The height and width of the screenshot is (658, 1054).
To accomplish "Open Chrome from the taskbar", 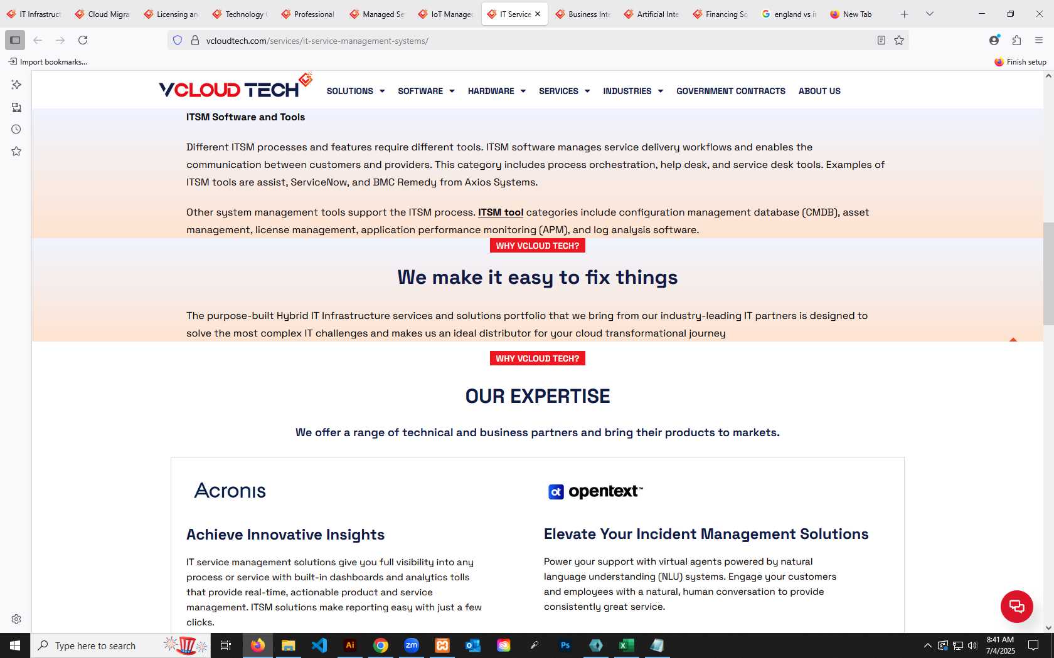I will 381,645.
